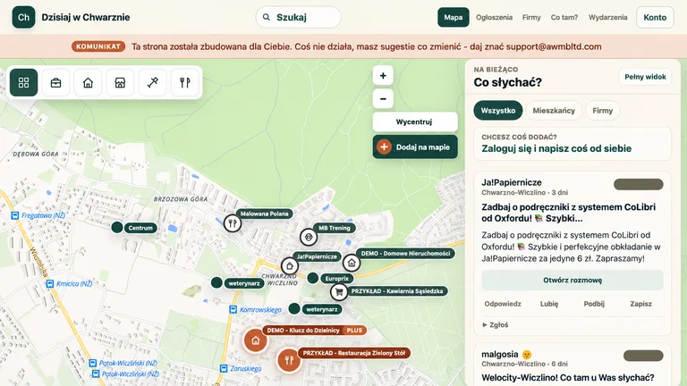Open Ja!Papiernicze map marker icon
Image resolution: width=687 pixels, height=386 pixels.
[x=290, y=265]
